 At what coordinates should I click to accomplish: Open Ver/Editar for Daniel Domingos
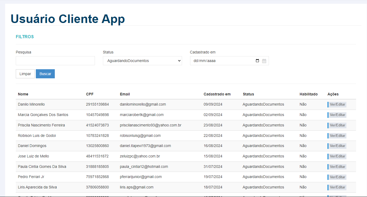pos(337,146)
